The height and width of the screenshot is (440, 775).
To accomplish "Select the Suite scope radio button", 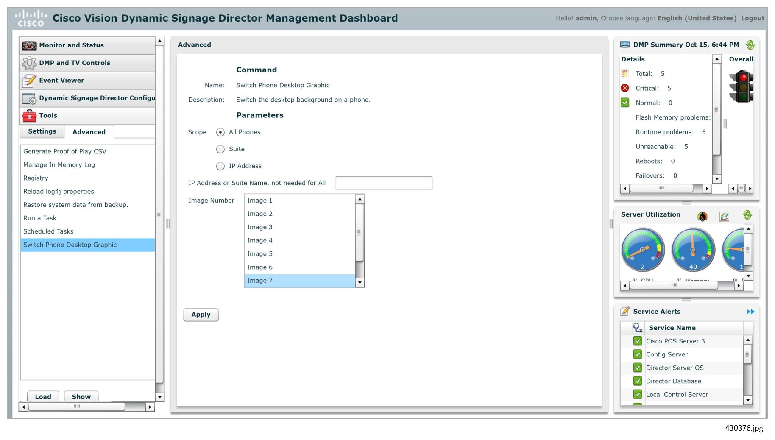I will tap(220, 149).
